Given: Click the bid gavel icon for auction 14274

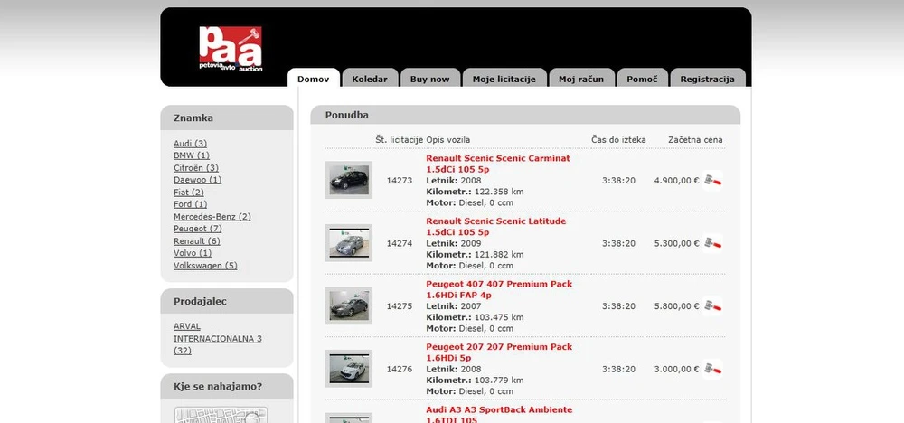Looking at the screenshot, I should (713, 243).
